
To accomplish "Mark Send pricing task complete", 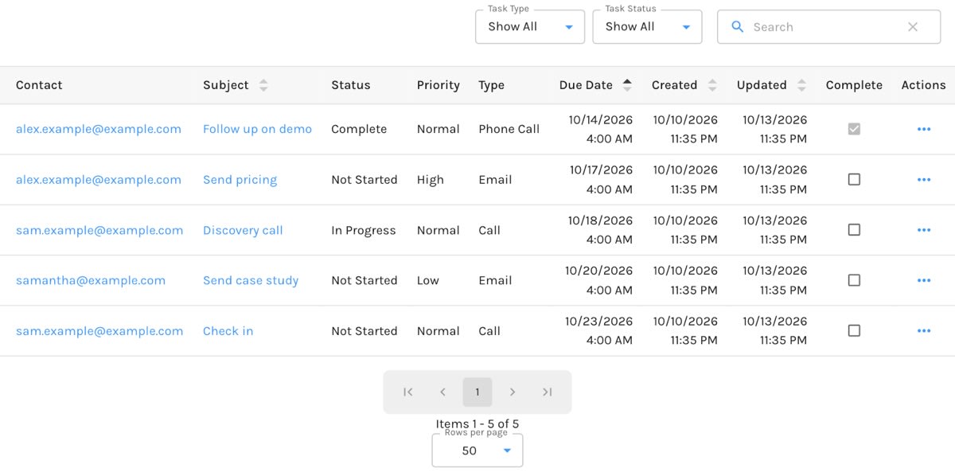I will 854,180.
